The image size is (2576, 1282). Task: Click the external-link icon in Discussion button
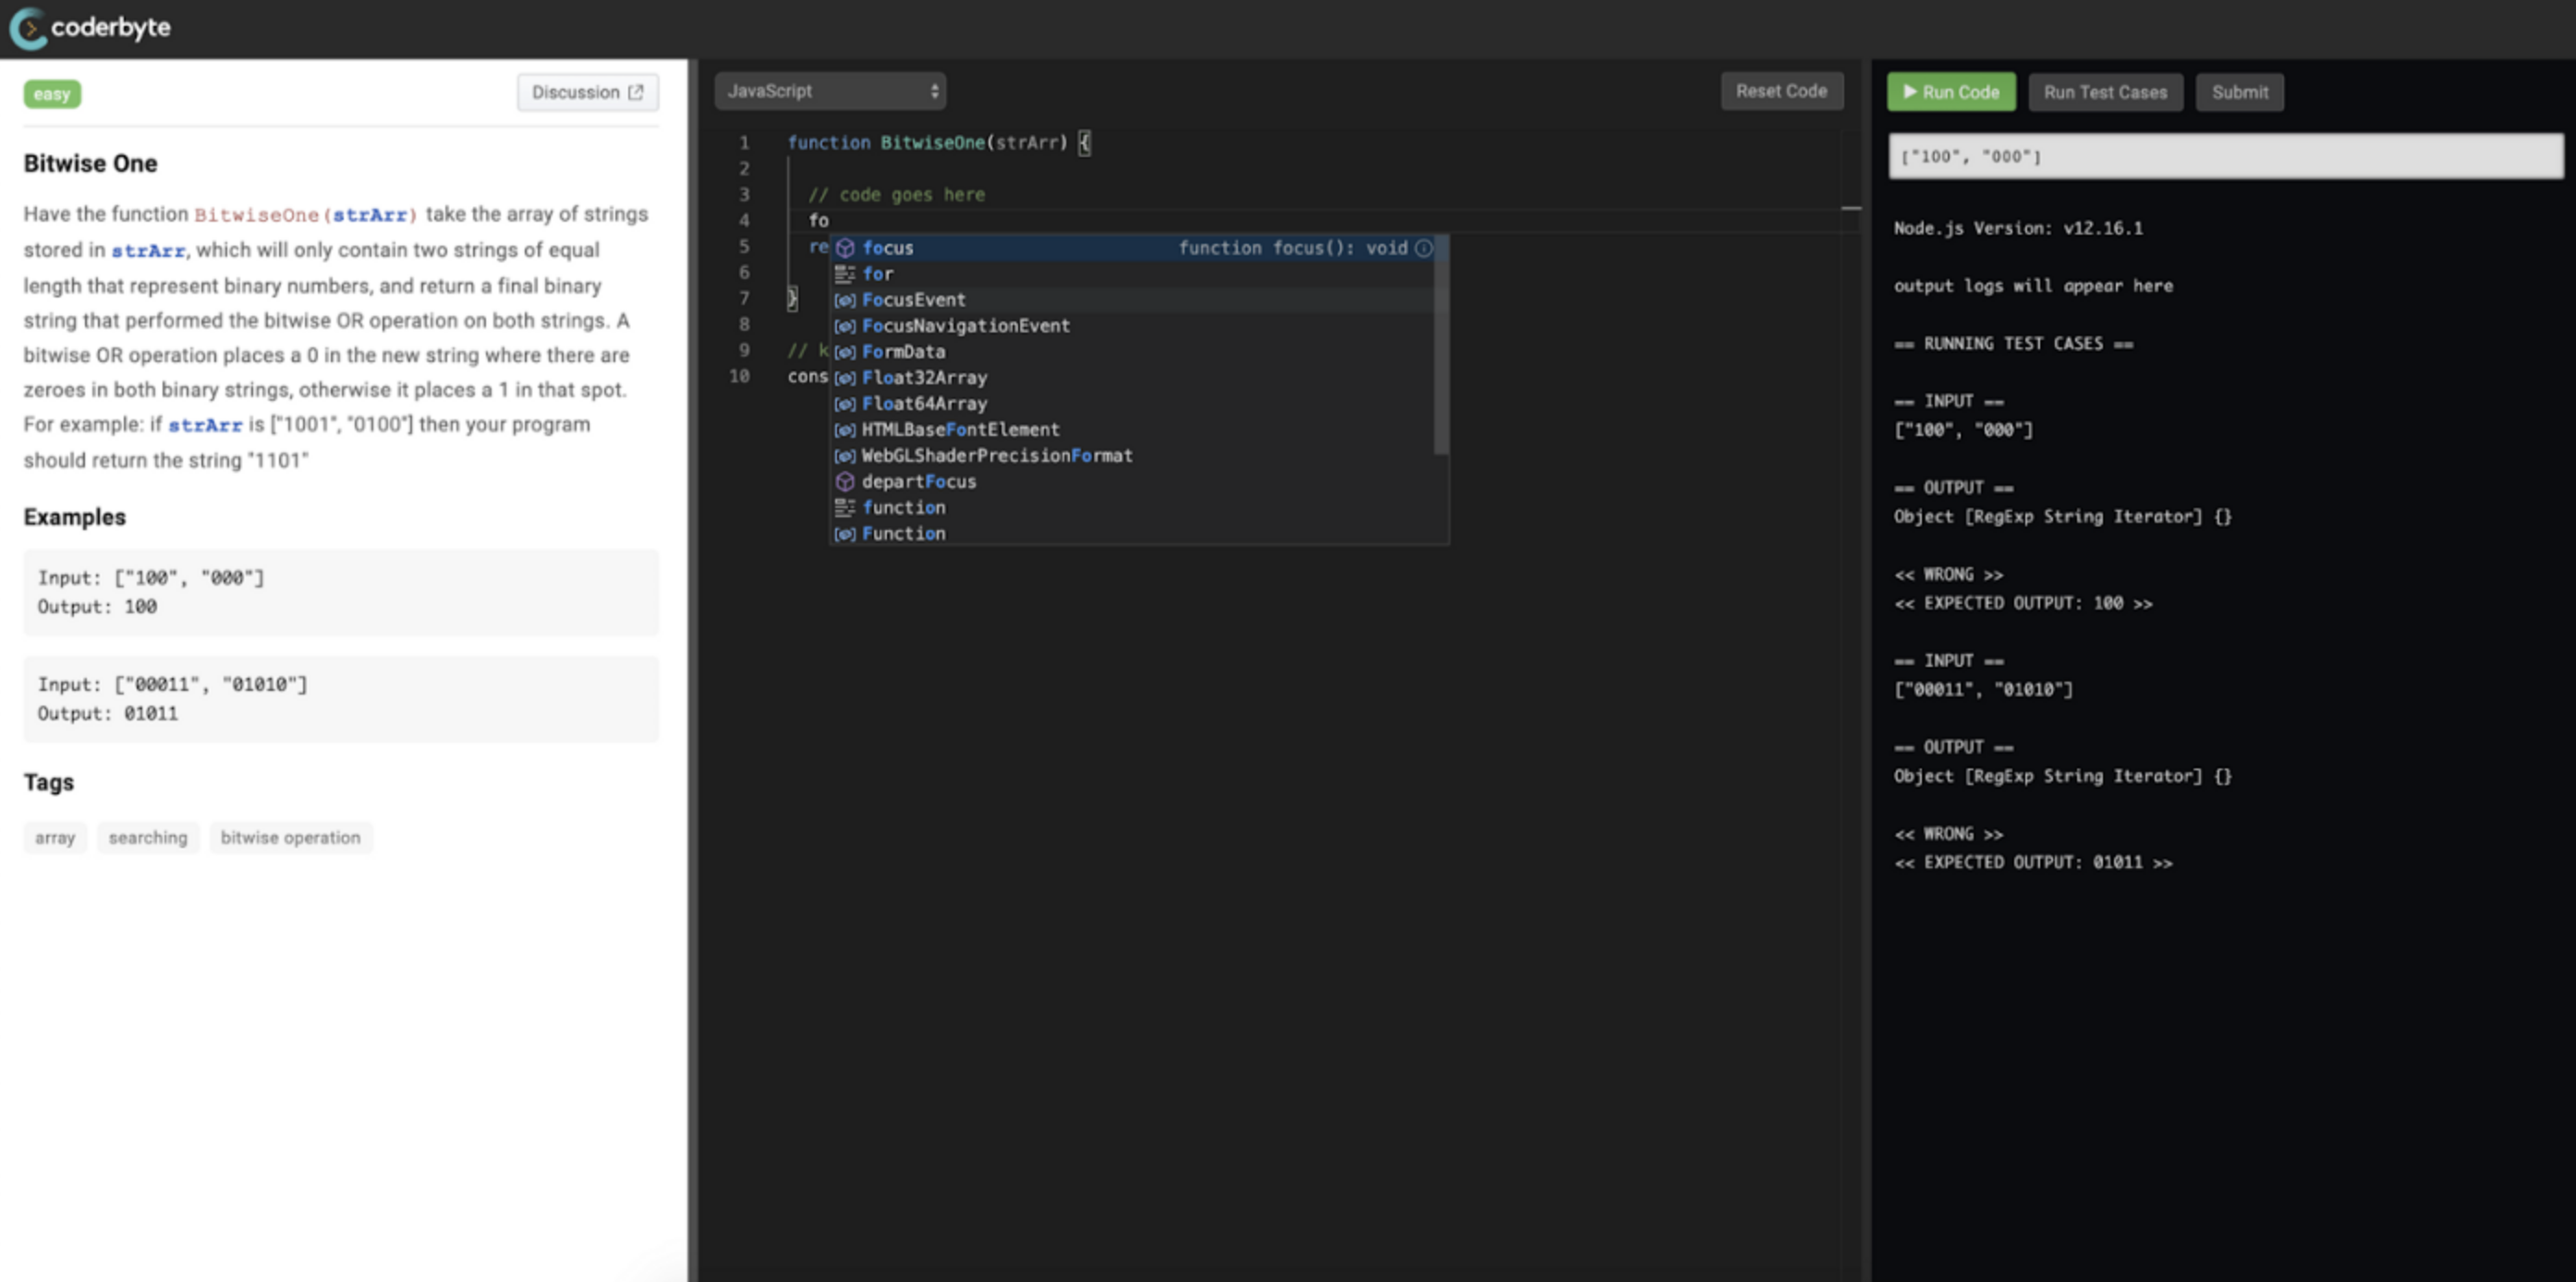pos(636,92)
